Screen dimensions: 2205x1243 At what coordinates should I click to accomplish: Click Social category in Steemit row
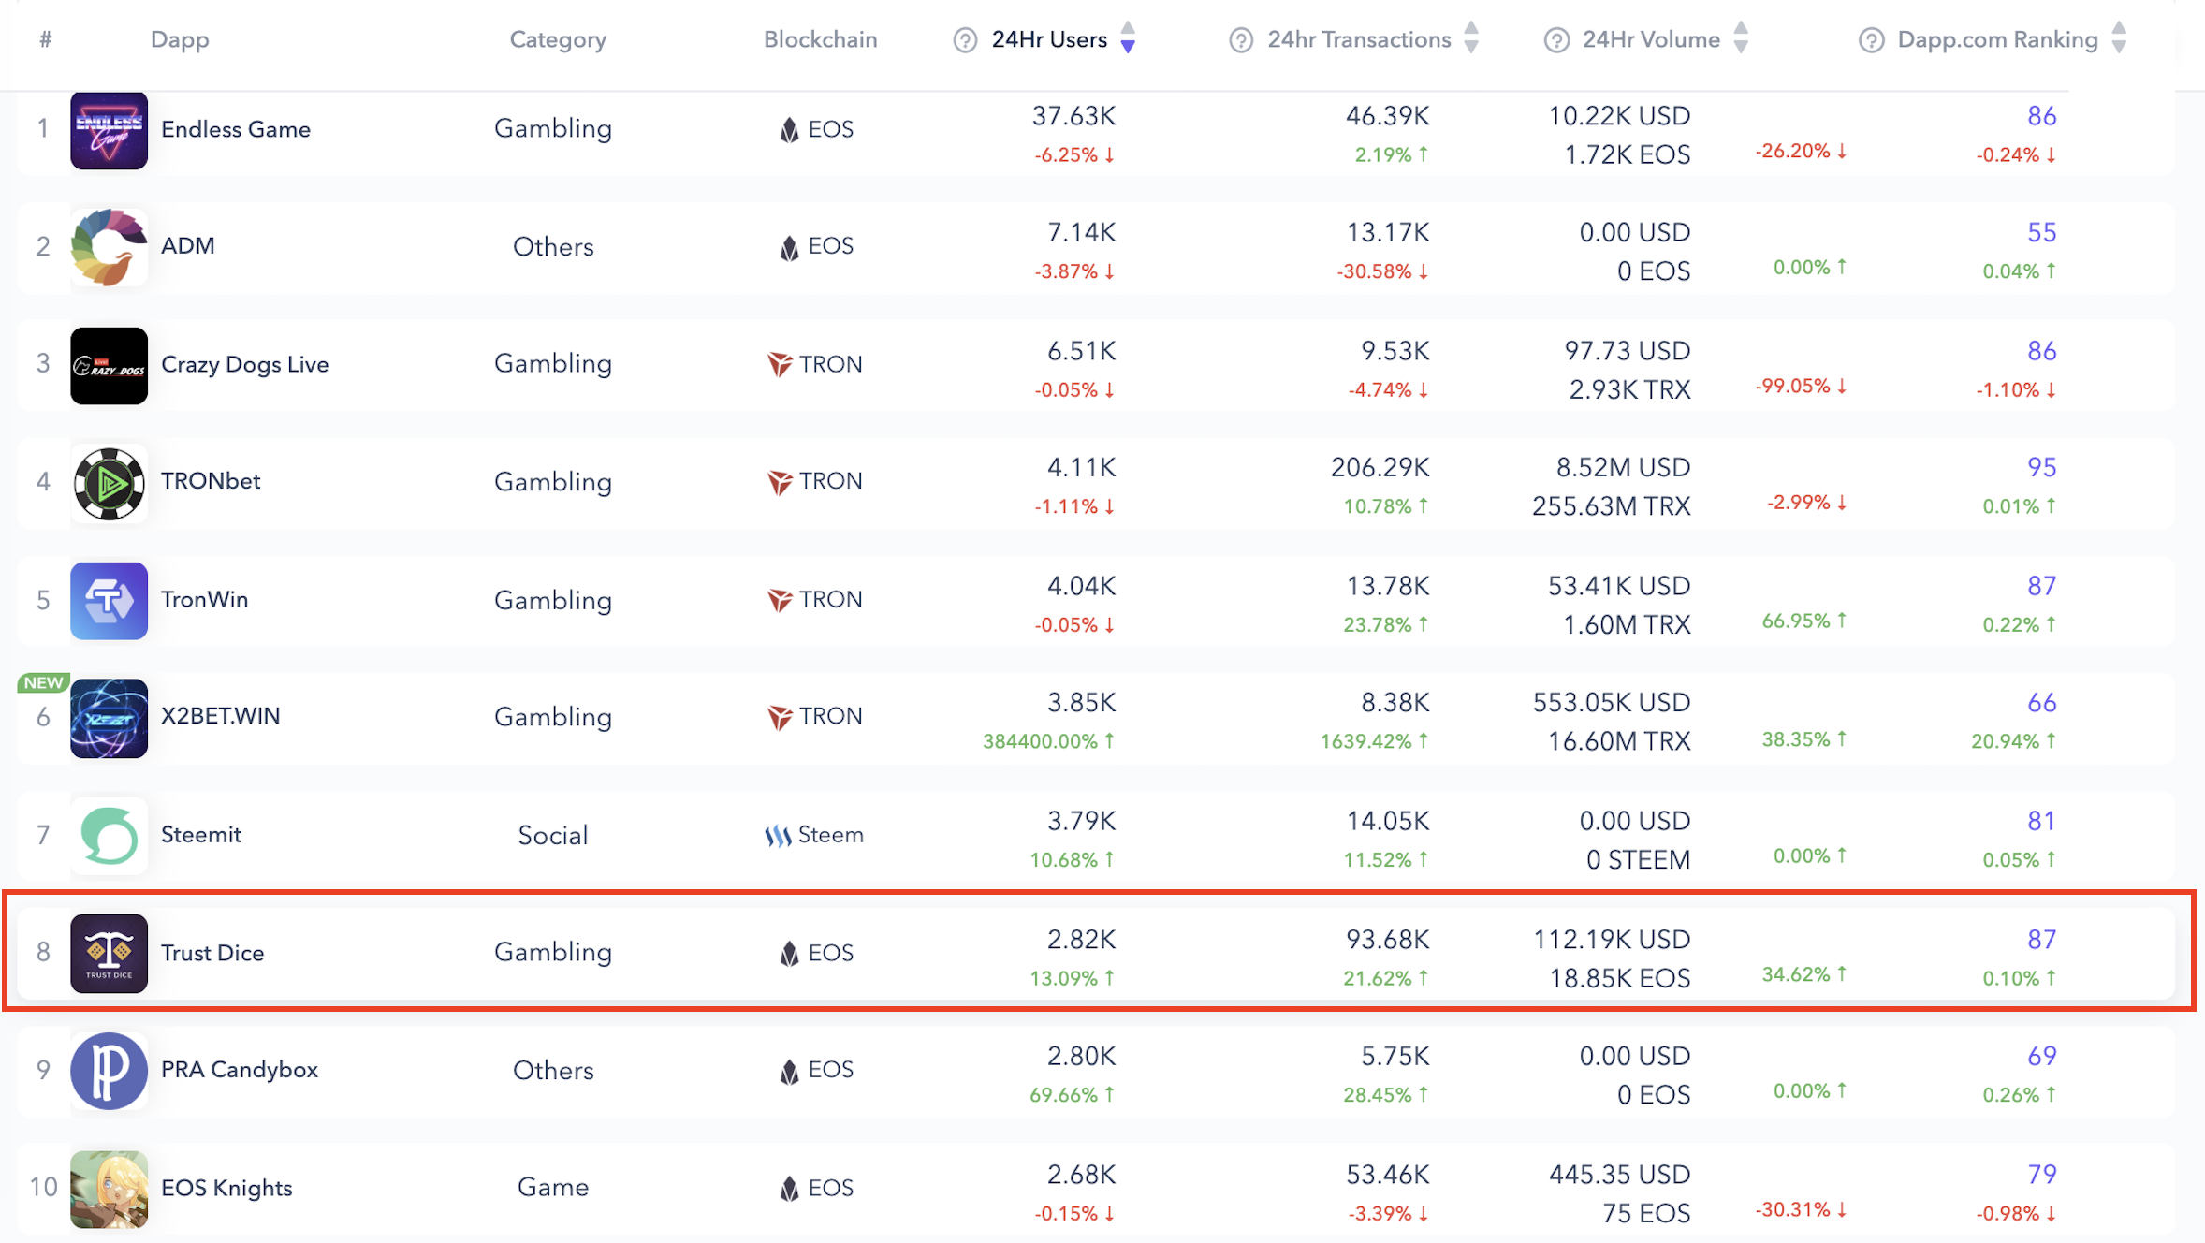coord(553,835)
